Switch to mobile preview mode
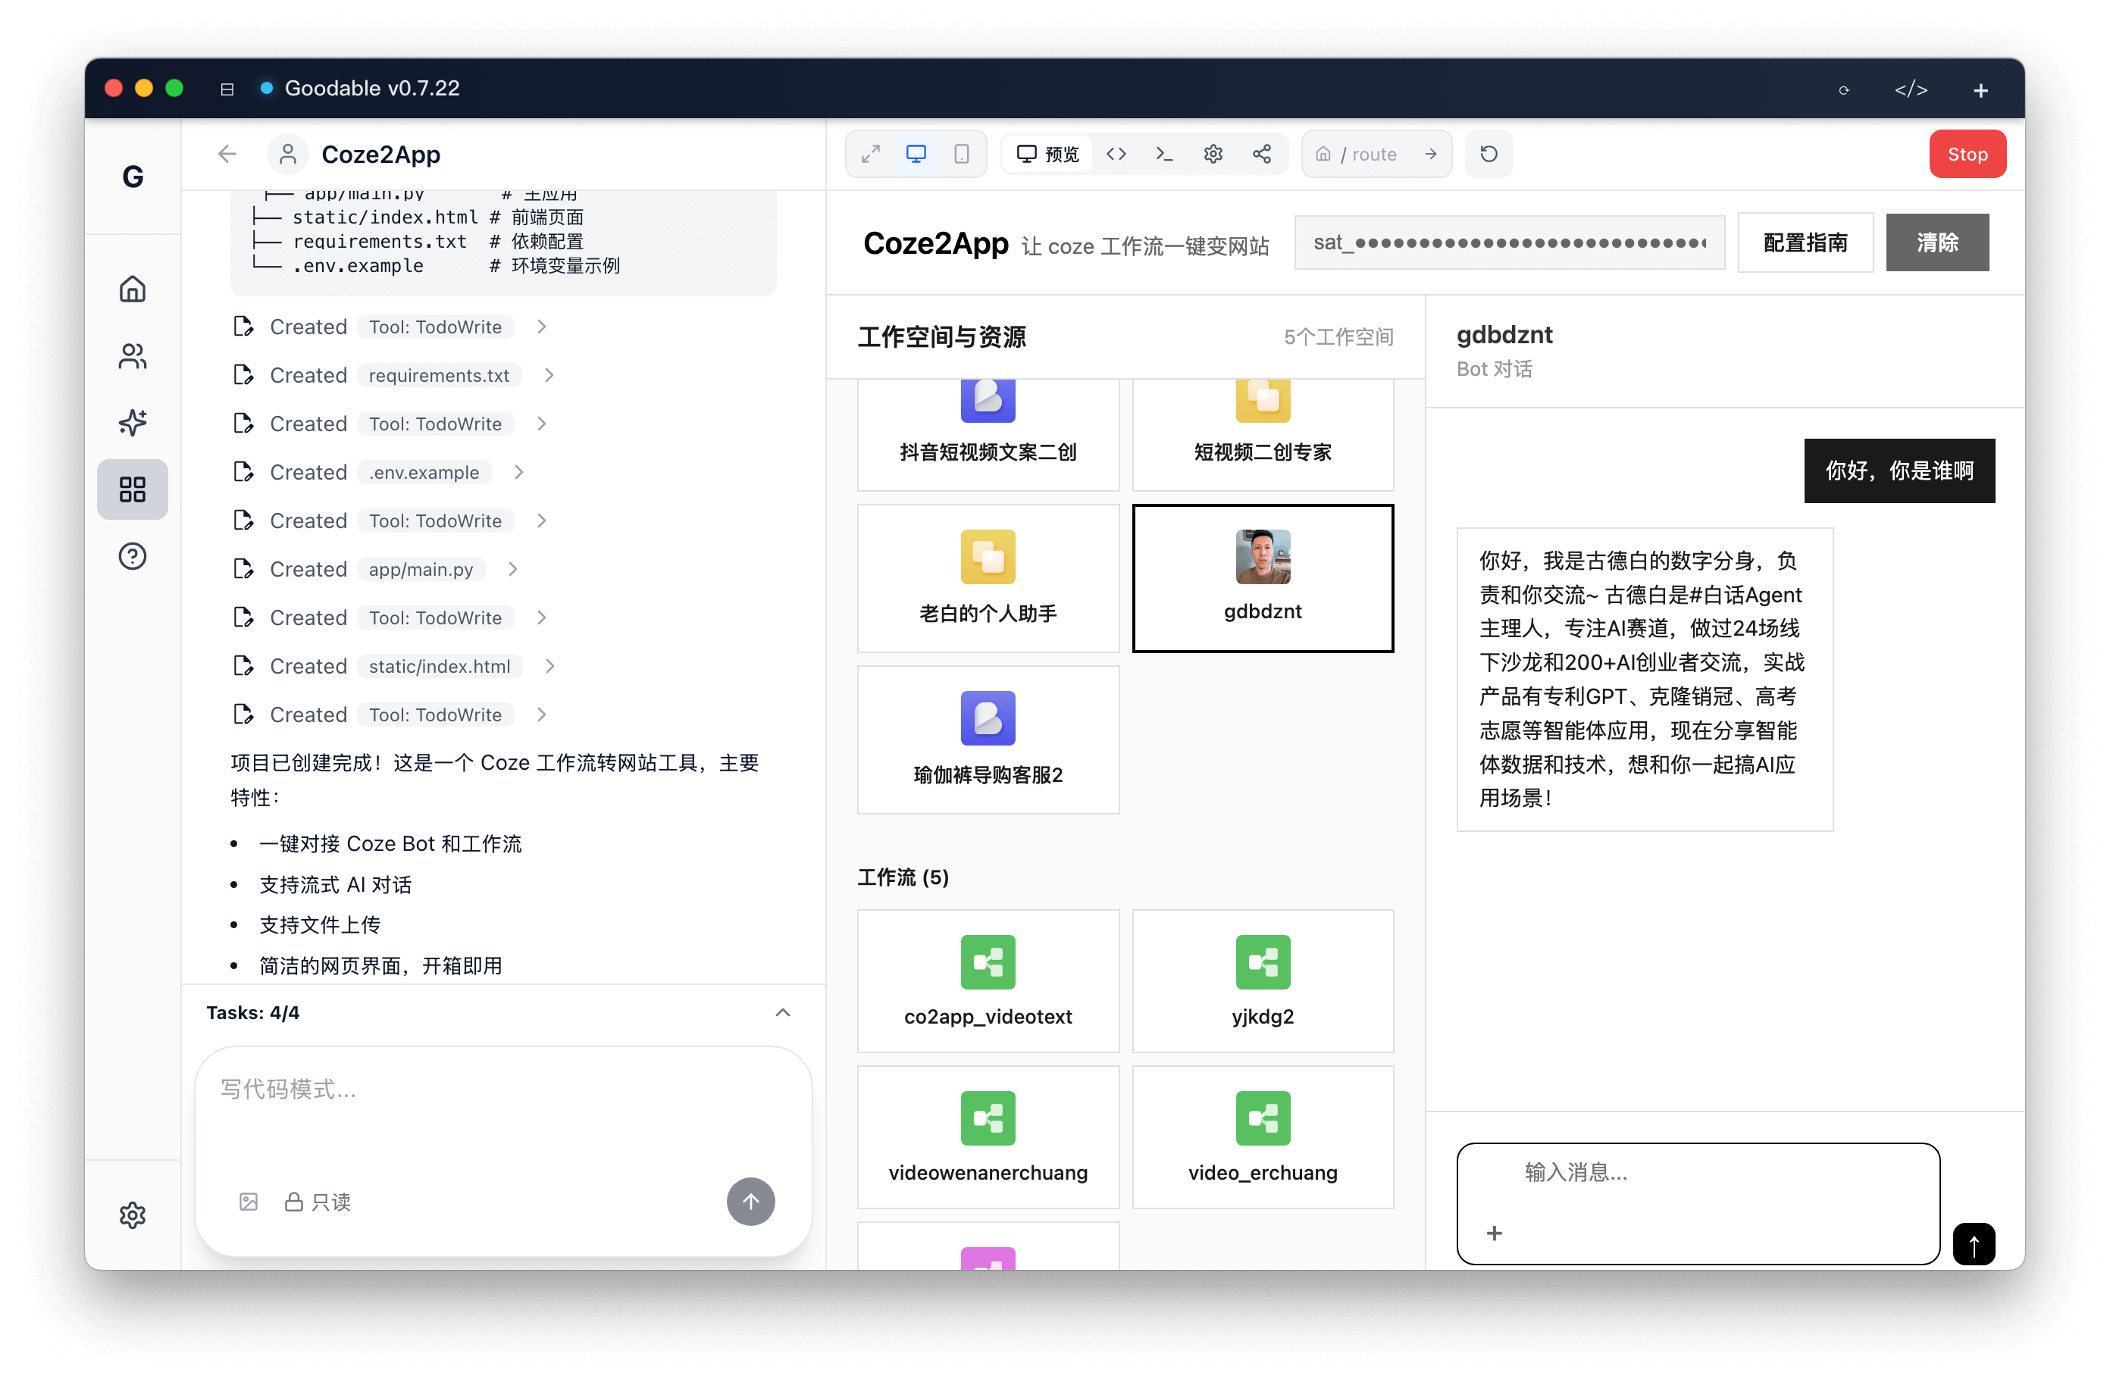The image size is (2110, 1382). [x=961, y=153]
